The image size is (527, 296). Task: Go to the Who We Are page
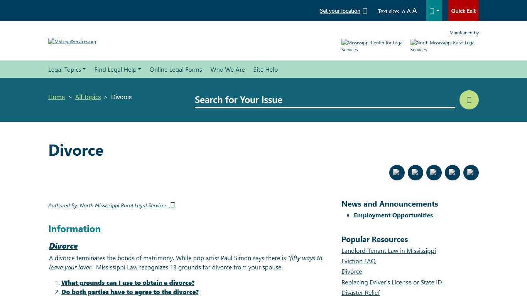click(228, 69)
